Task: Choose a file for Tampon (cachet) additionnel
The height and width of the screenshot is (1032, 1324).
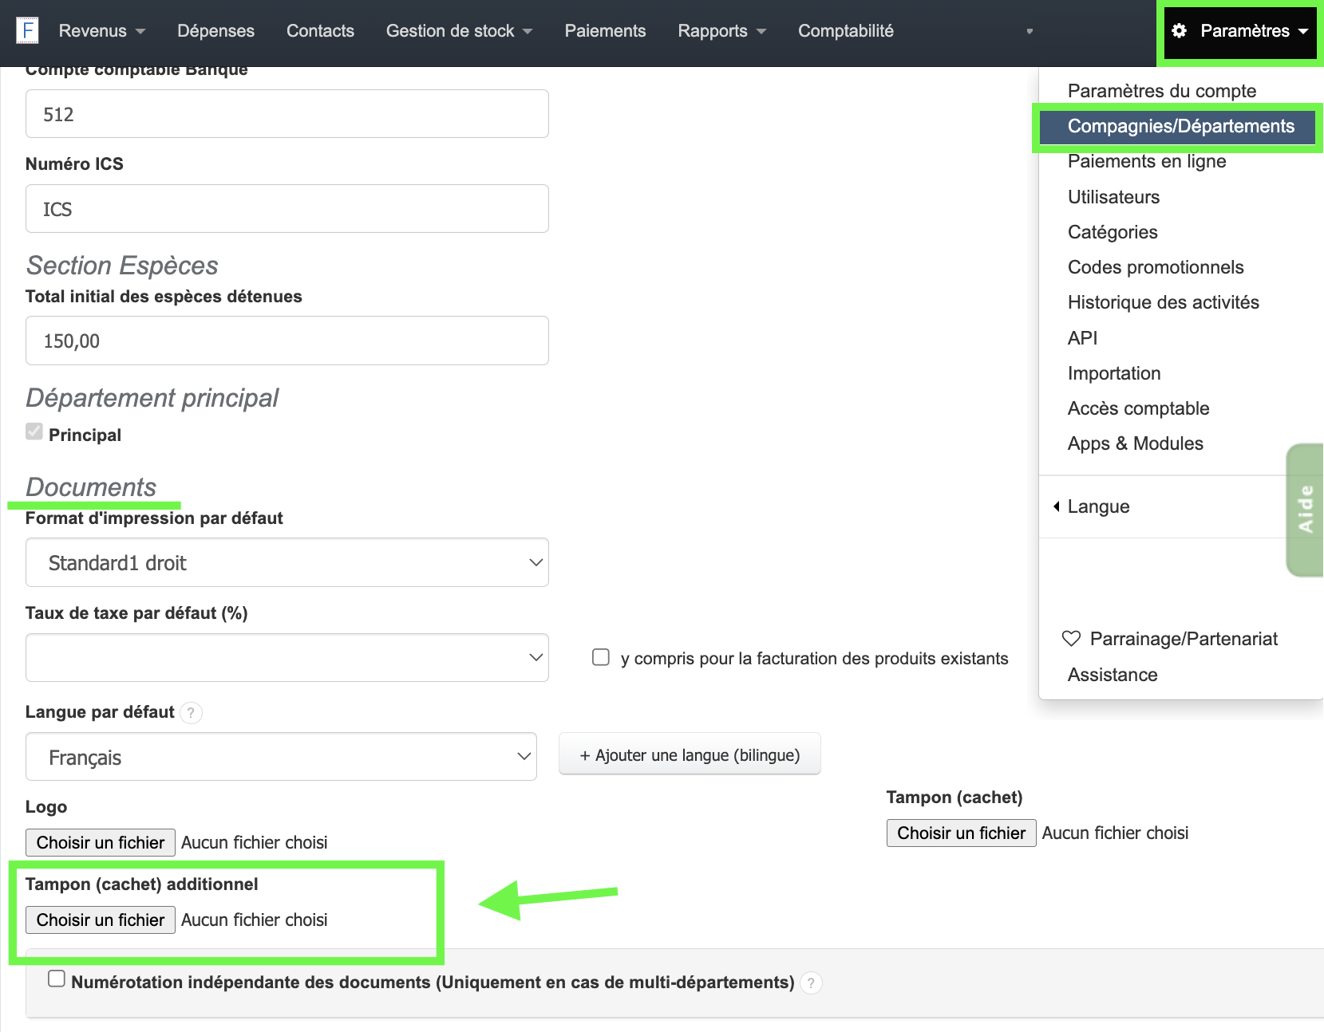Action: point(101,920)
